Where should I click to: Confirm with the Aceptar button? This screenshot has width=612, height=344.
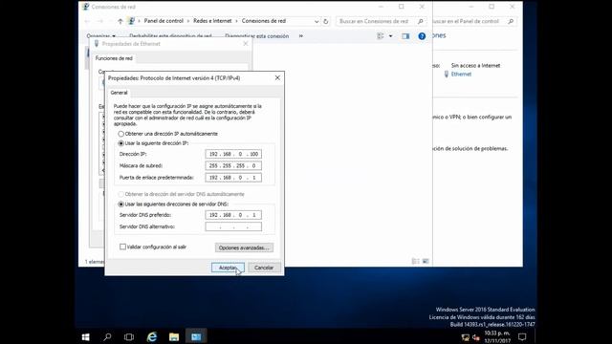pyautogui.click(x=228, y=268)
